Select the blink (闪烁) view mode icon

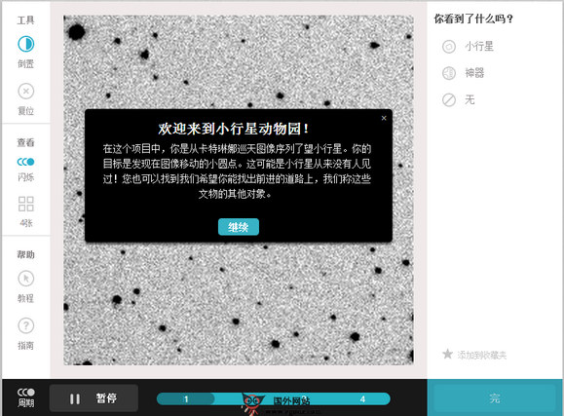[26, 162]
